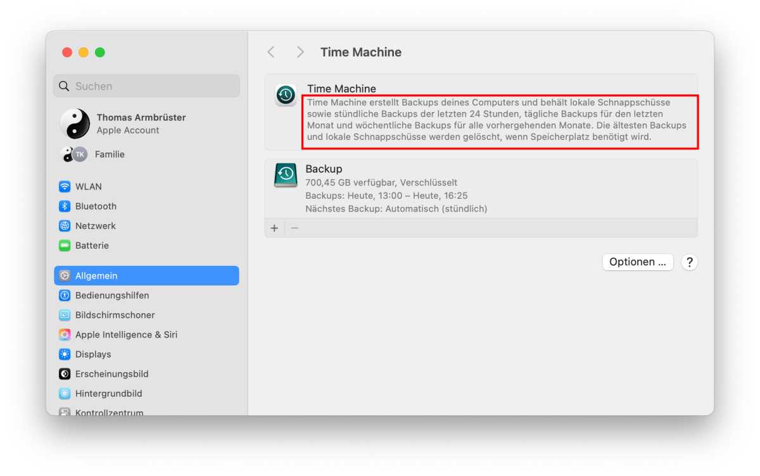Click the Bluetooth icon in sidebar
The image size is (760, 476).
coord(65,206)
